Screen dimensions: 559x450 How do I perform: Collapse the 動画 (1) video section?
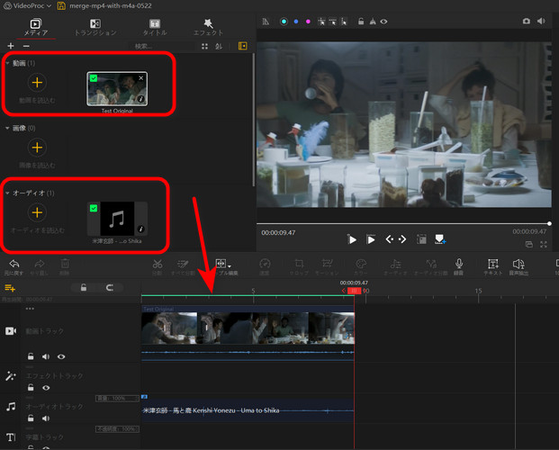pyautogui.click(x=7, y=63)
